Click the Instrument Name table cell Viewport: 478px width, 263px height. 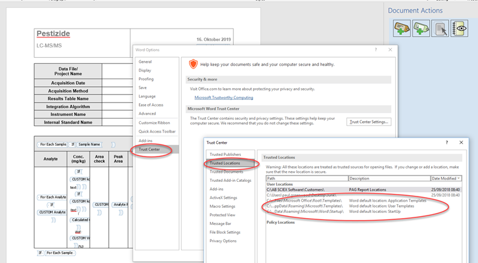68,114
